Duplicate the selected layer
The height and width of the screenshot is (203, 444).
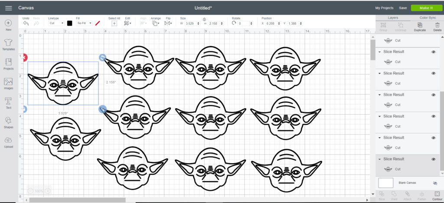tap(420, 27)
